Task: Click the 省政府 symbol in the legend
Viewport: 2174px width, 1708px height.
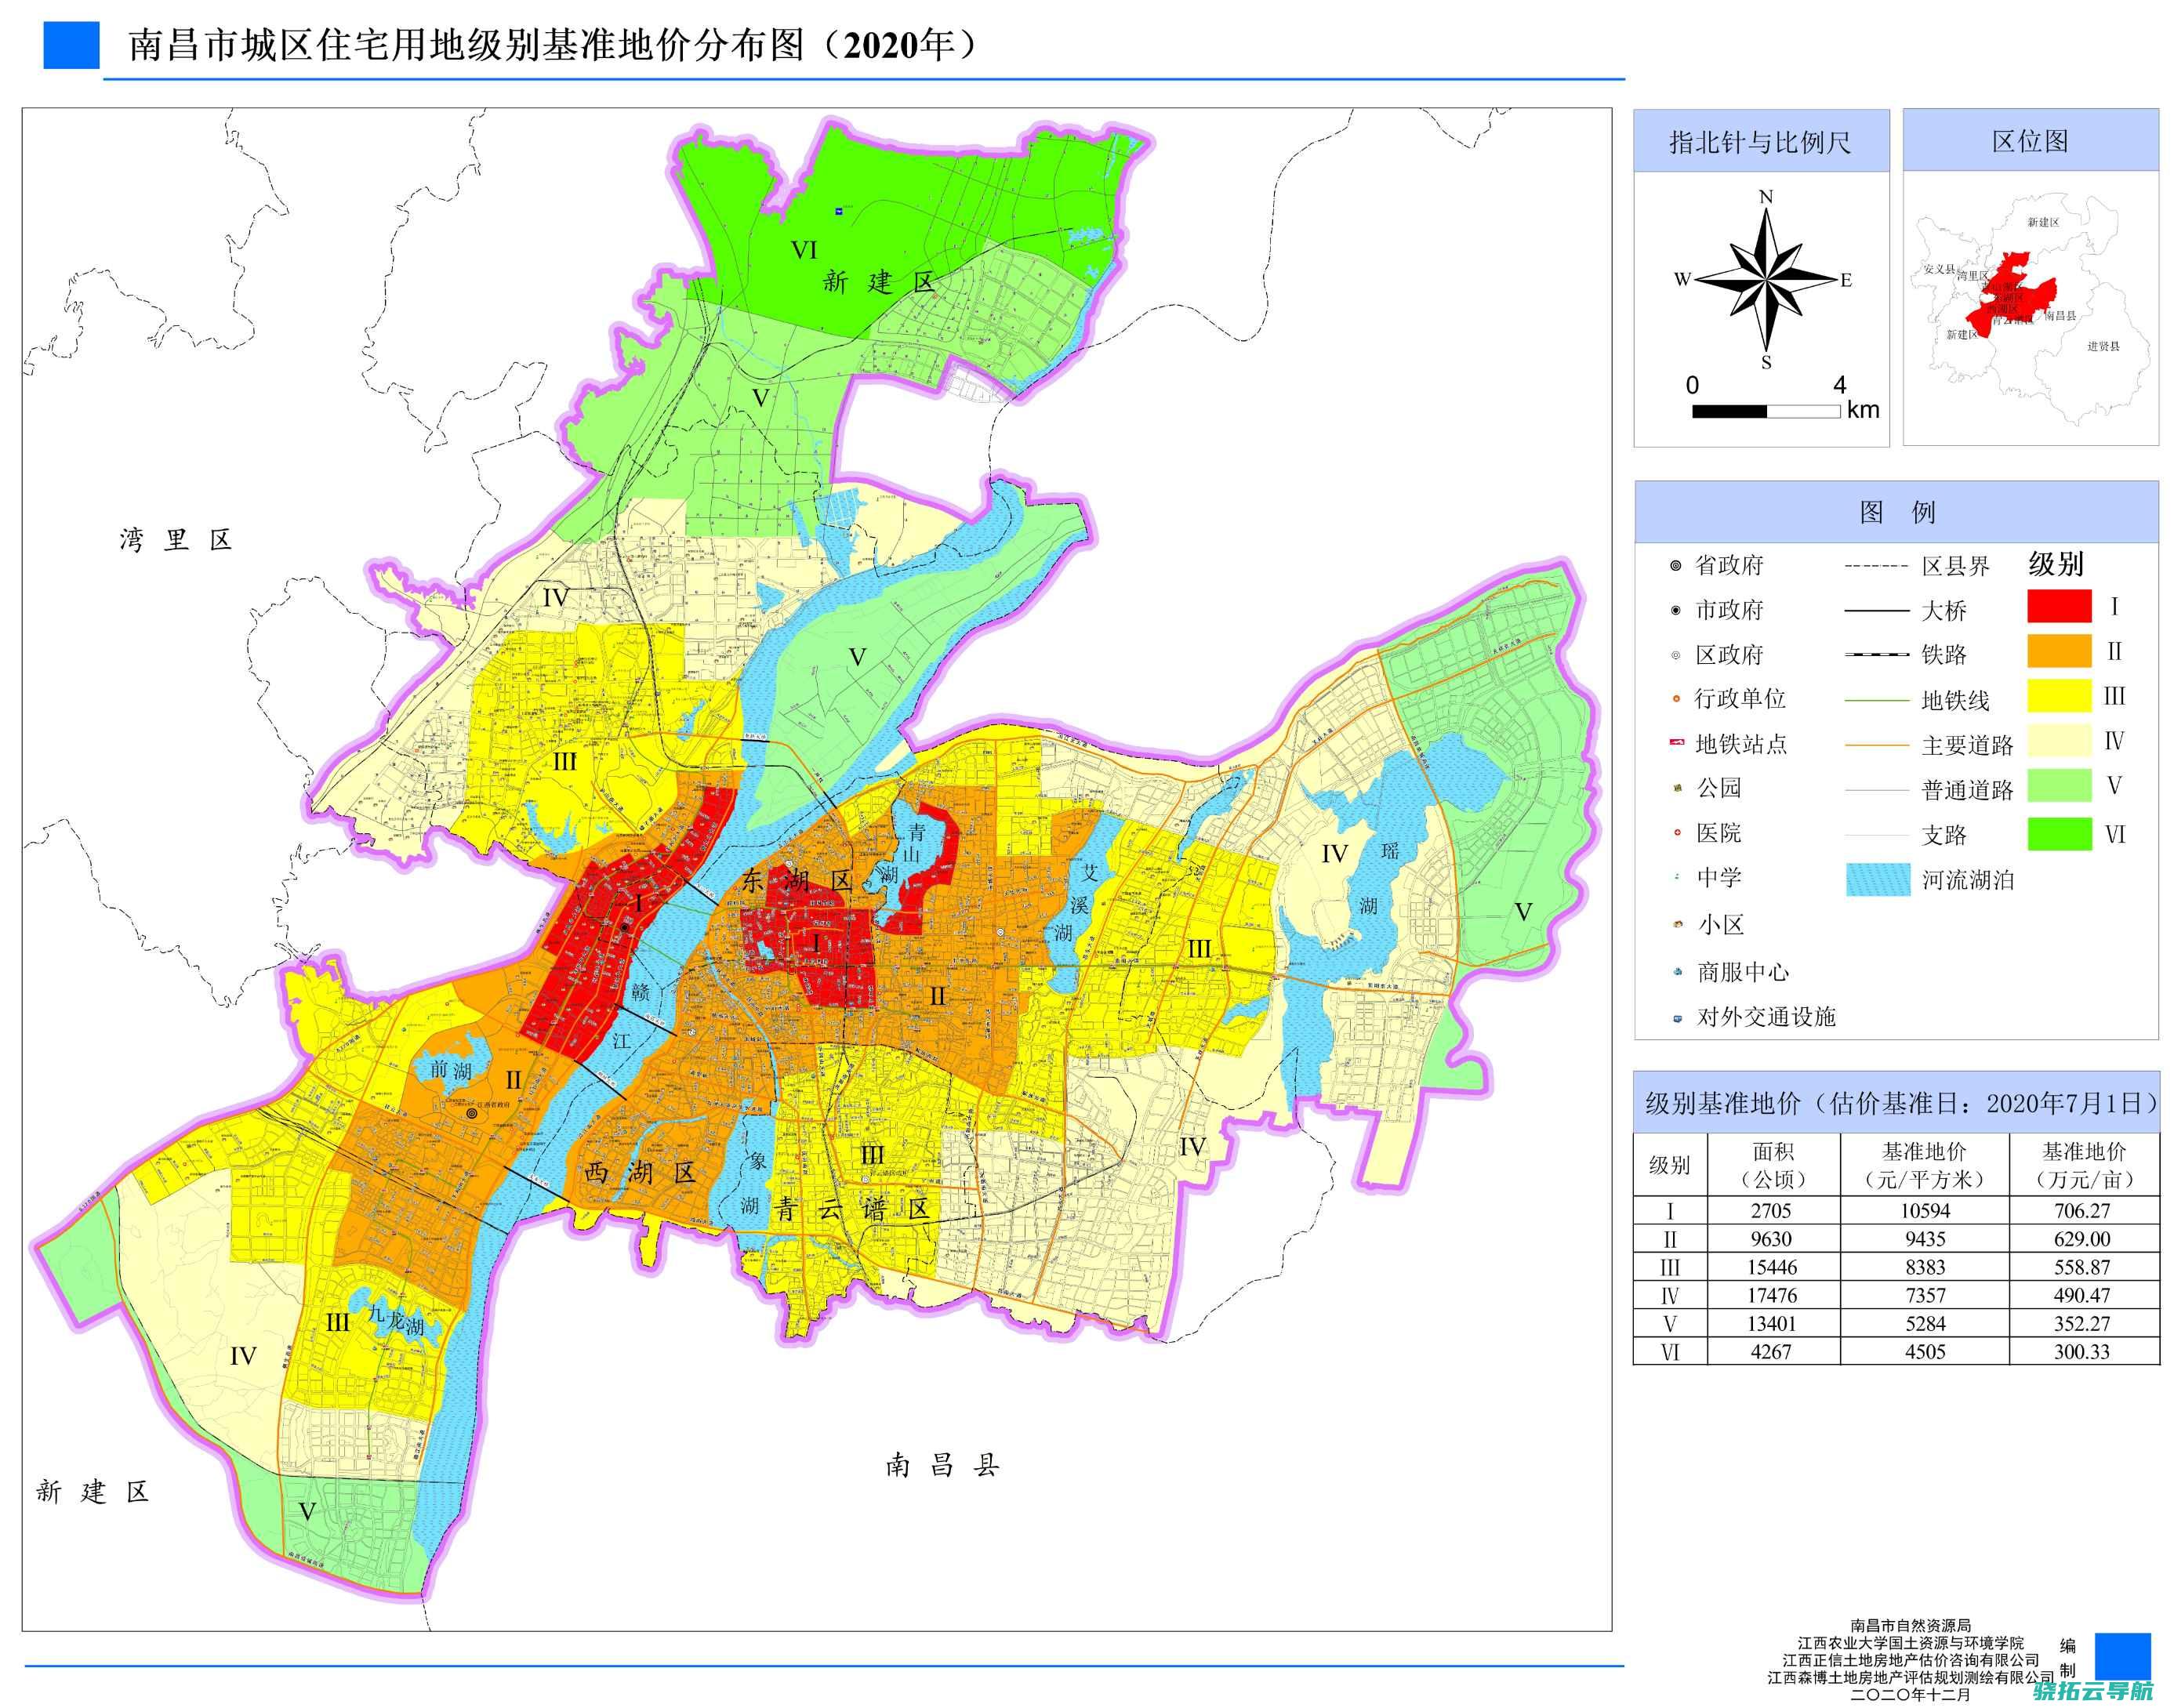Action: [1676, 566]
